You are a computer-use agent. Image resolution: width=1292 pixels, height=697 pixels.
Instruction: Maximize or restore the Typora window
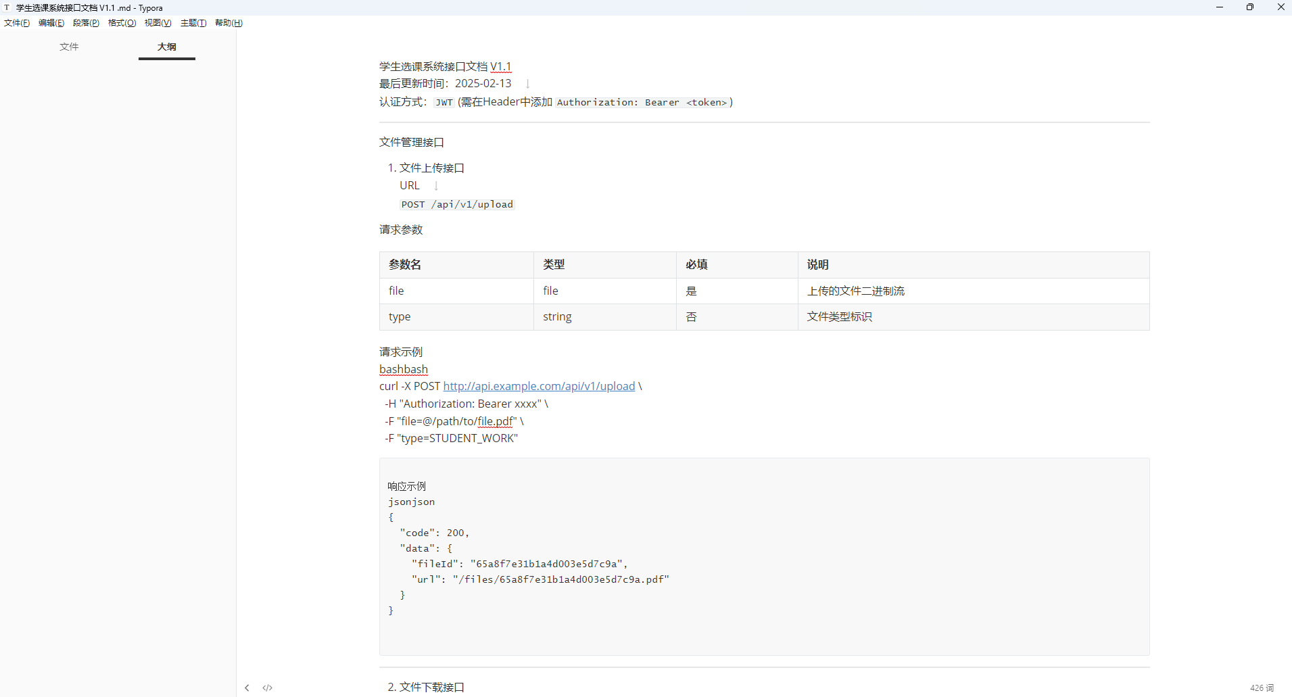click(1250, 7)
